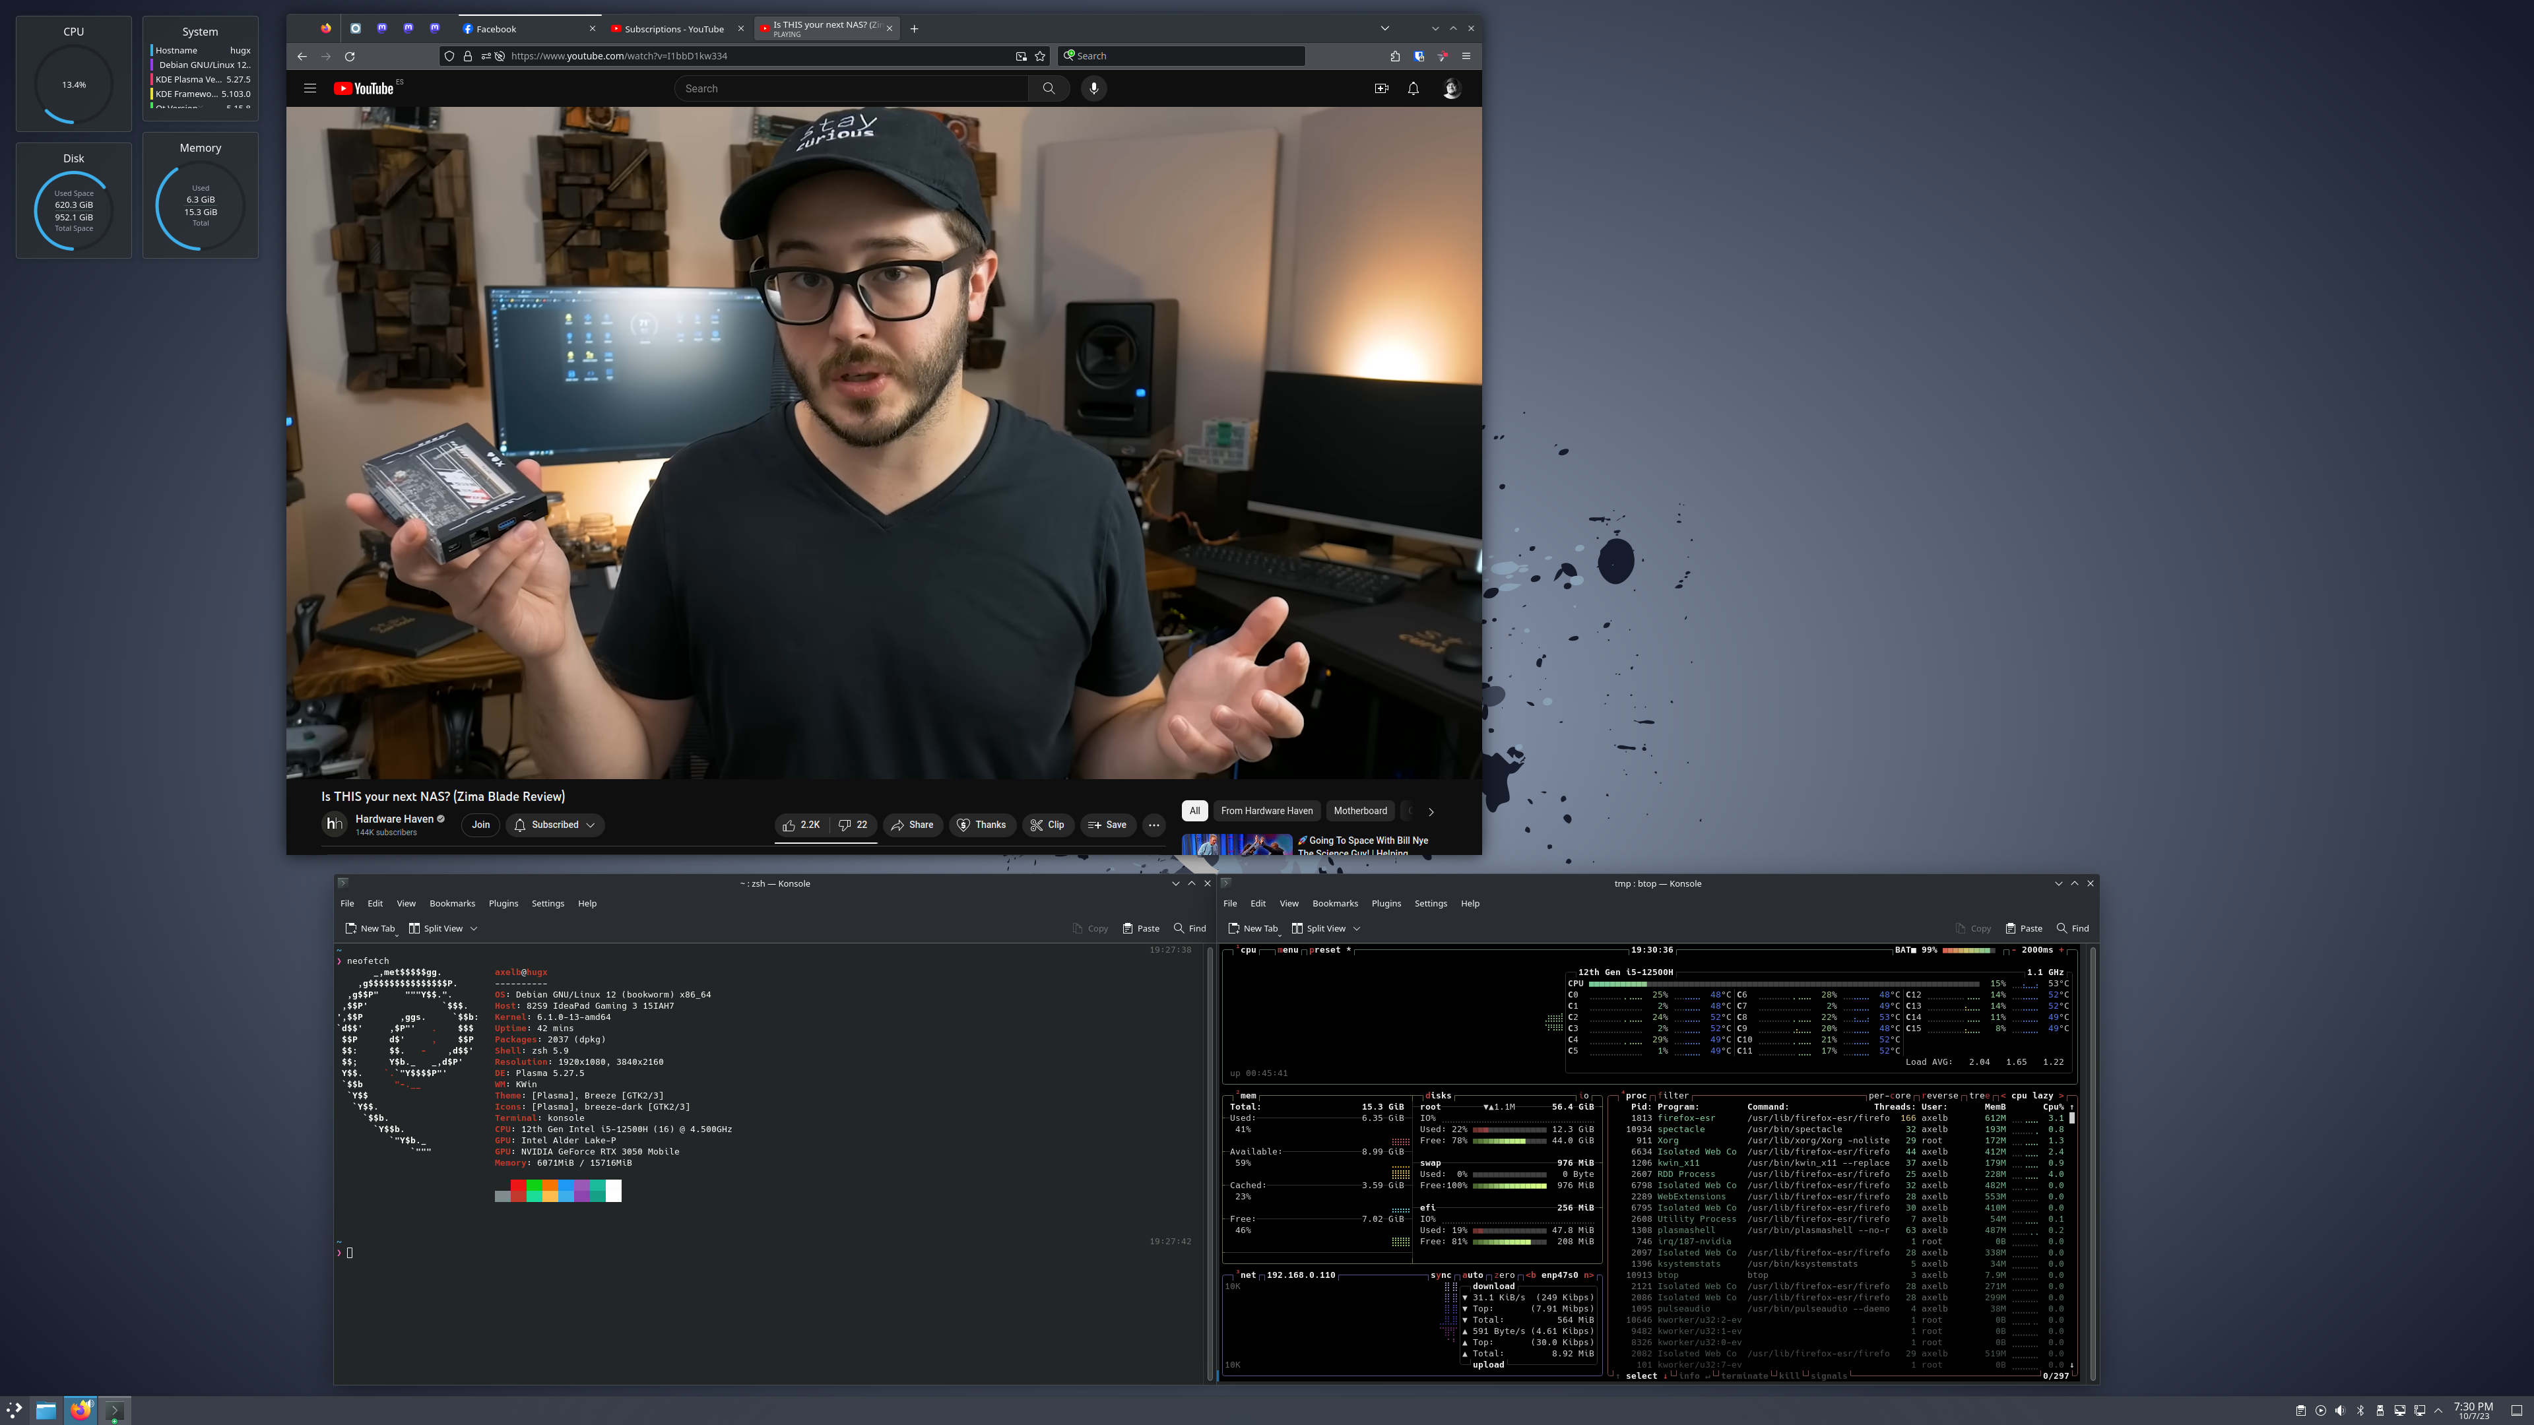2534x1425 pixels.
Task: Open Settings menu in btop Konsole
Action: pos(1430,904)
